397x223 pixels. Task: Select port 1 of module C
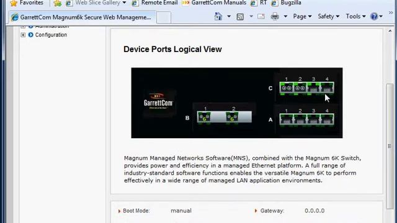(286, 88)
